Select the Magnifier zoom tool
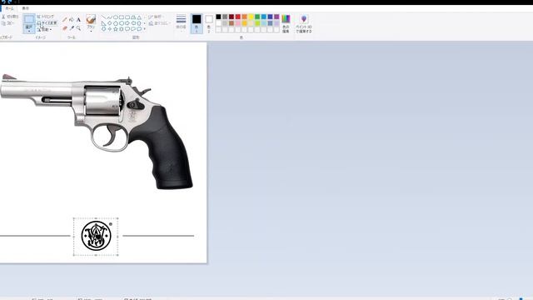533x300 pixels. pyautogui.click(x=78, y=28)
